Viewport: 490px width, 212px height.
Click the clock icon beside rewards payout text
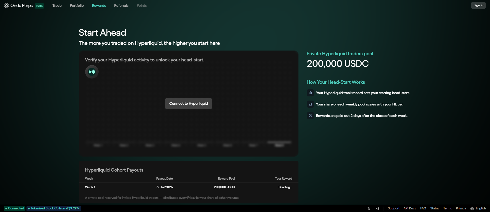coord(310,116)
